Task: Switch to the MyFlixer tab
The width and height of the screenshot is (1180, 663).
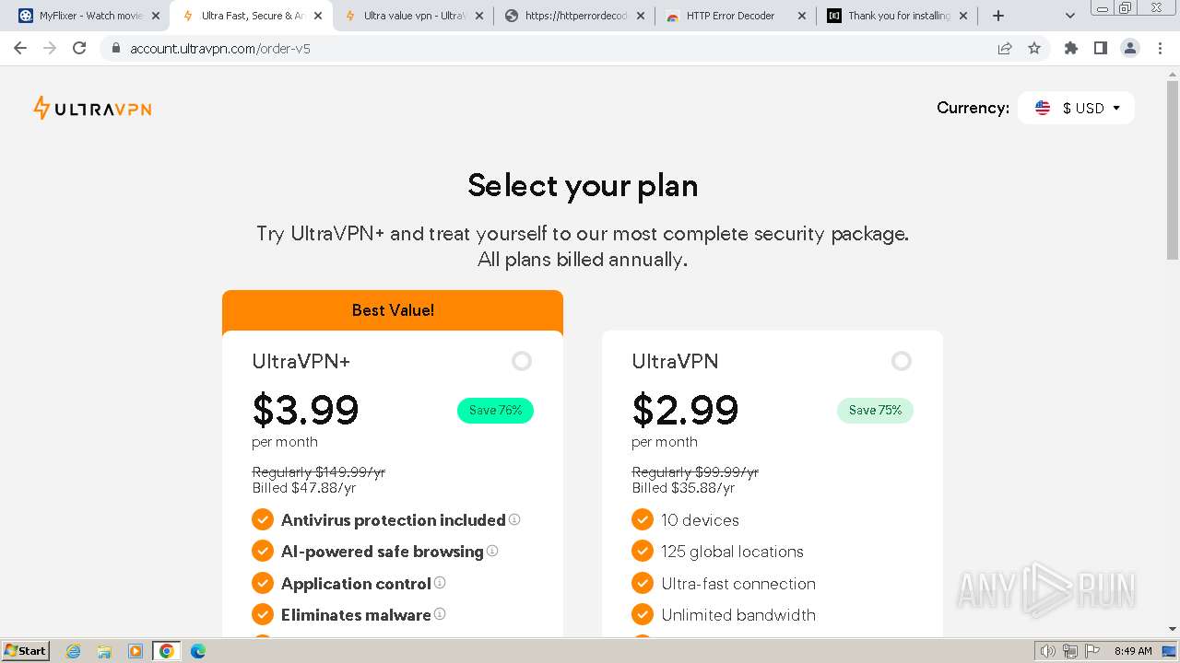Action: click(x=89, y=16)
